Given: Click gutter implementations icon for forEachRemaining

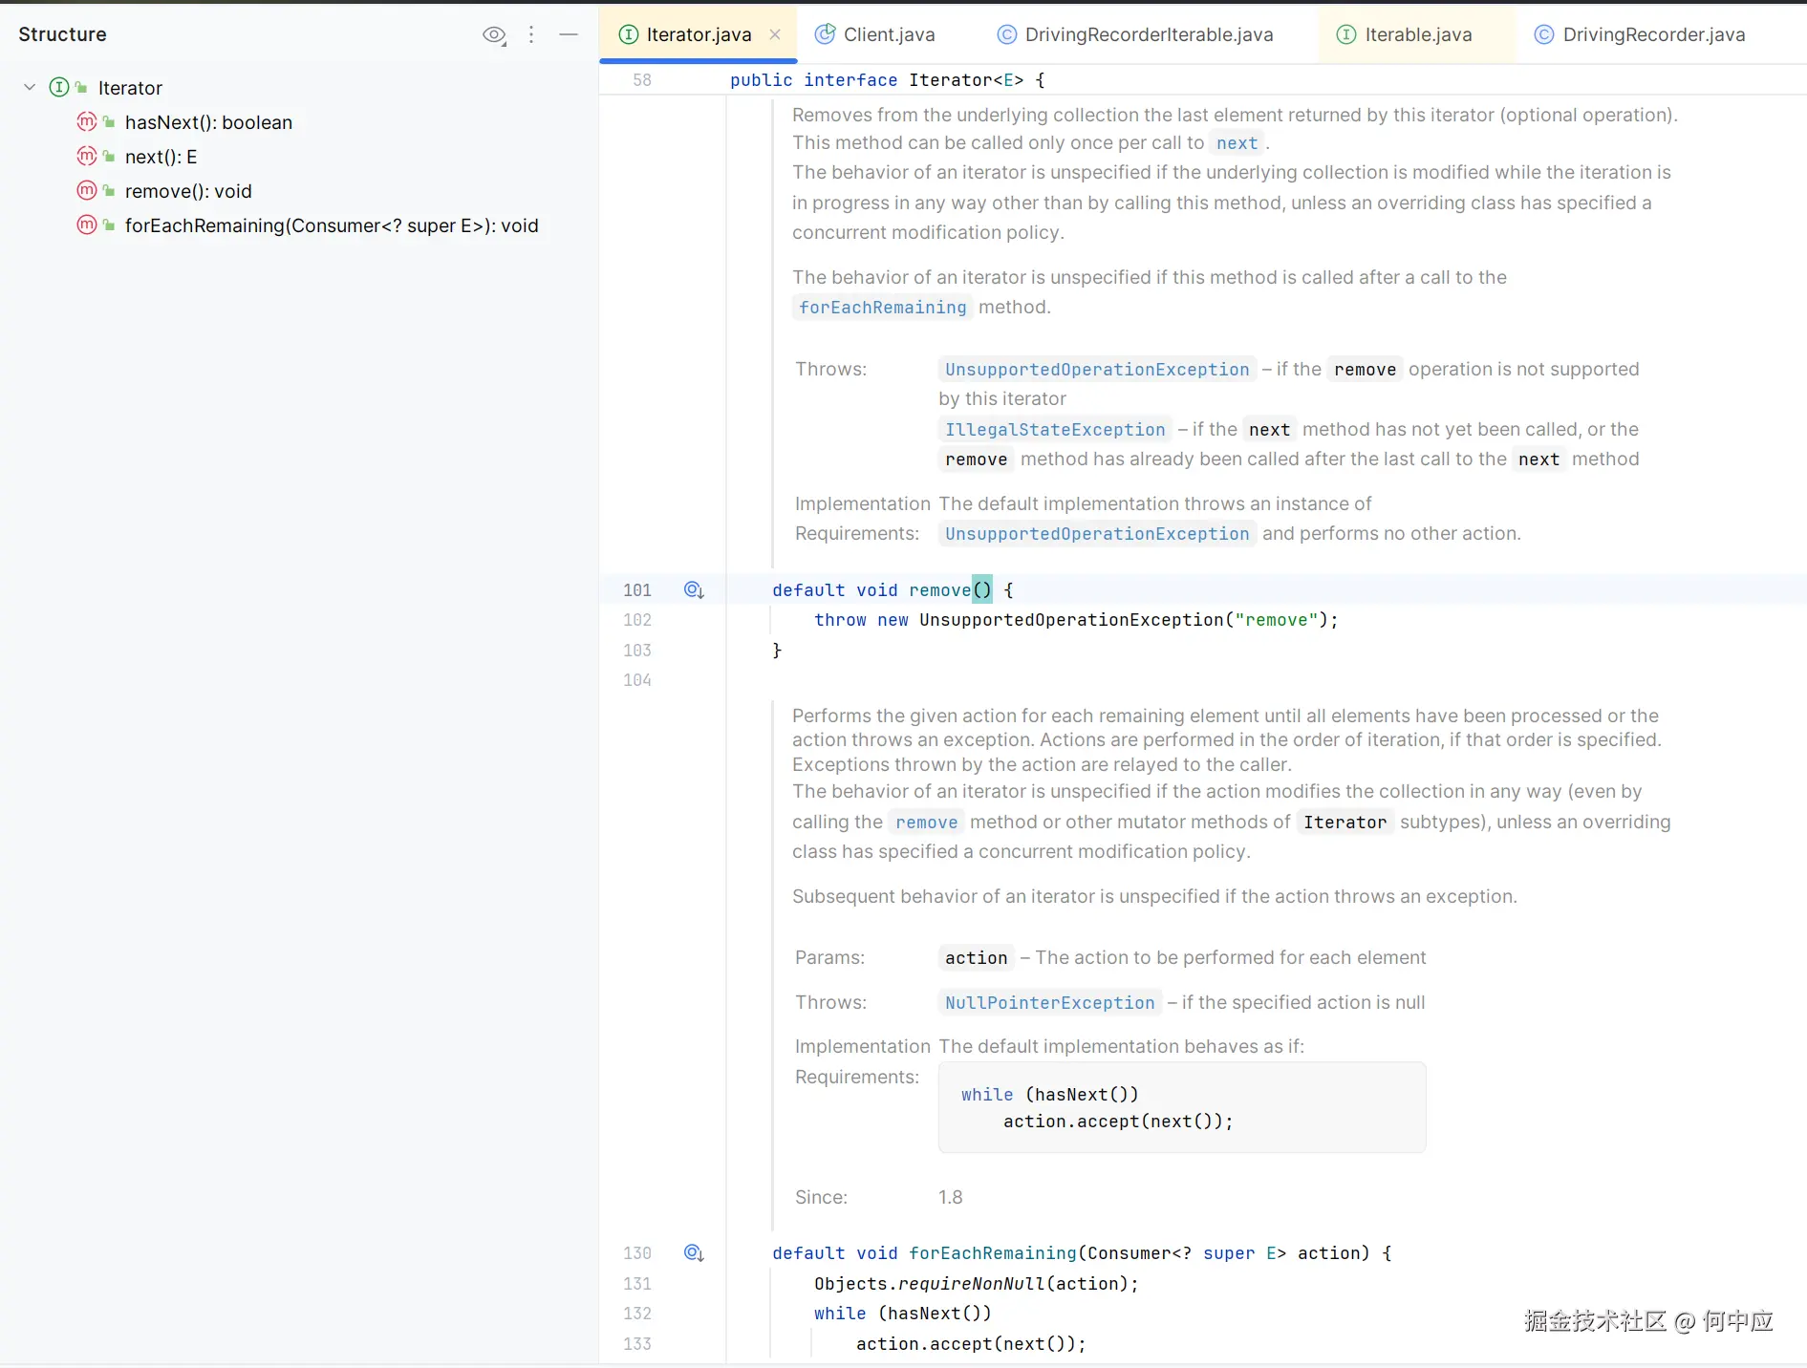Looking at the screenshot, I should point(694,1253).
